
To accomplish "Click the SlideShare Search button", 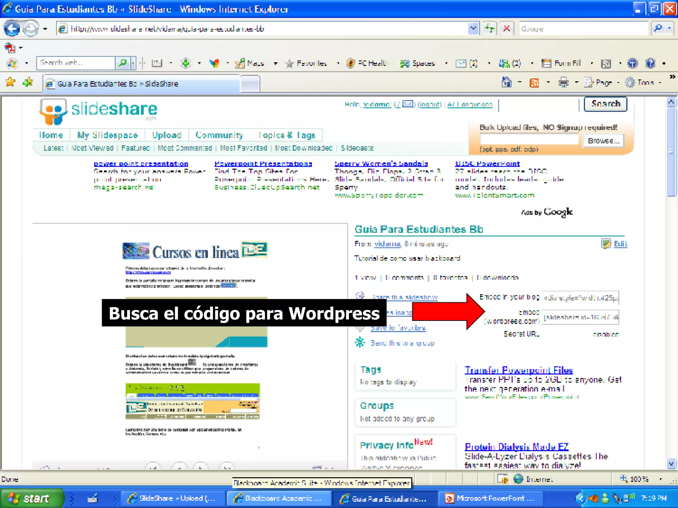I will (605, 104).
